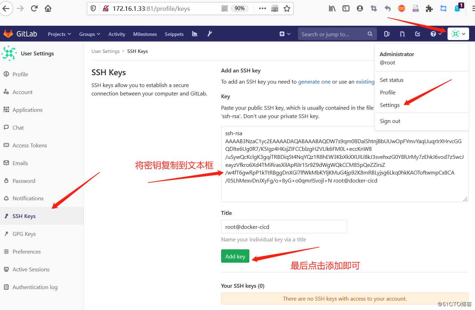Click the green Add key button
The width and height of the screenshot is (475, 310).
pyautogui.click(x=235, y=256)
